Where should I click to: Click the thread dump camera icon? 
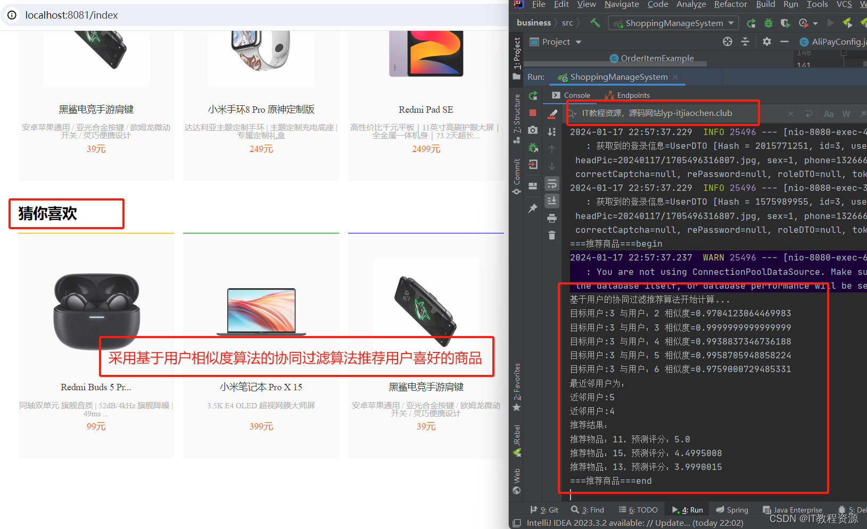click(x=533, y=130)
